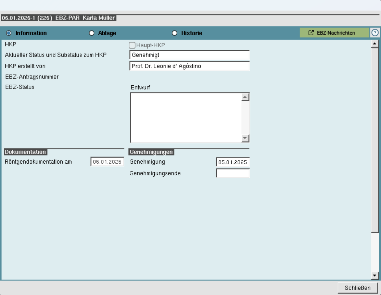
Task: Click the Genehmigung date field
Action: [232, 162]
